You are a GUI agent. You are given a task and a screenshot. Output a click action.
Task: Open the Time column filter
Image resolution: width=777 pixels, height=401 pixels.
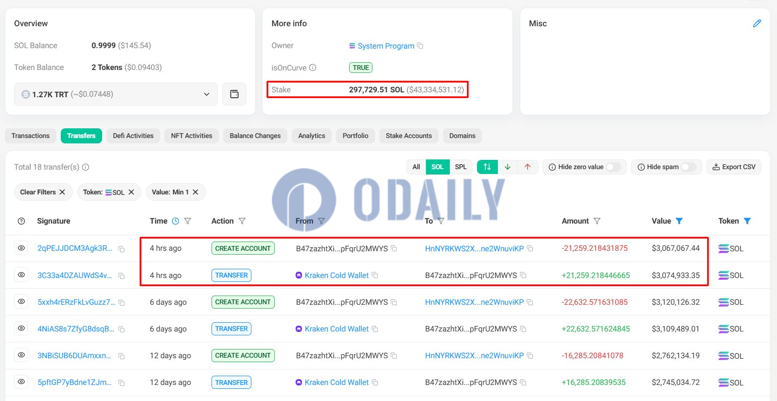(188, 221)
